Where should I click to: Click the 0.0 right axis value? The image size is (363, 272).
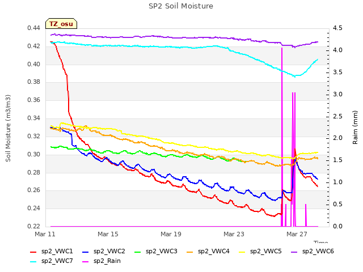[337, 226]
